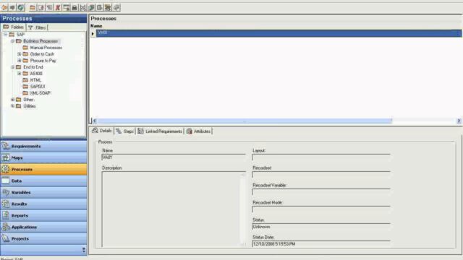The image size is (463, 260).
Task: Select the highlighted Processes navigation button
Action: click(x=43, y=169)
